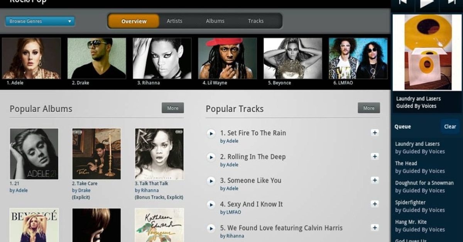463x242 pixels.
Task: Switch to the Artists tab
Action: [174, 21]
